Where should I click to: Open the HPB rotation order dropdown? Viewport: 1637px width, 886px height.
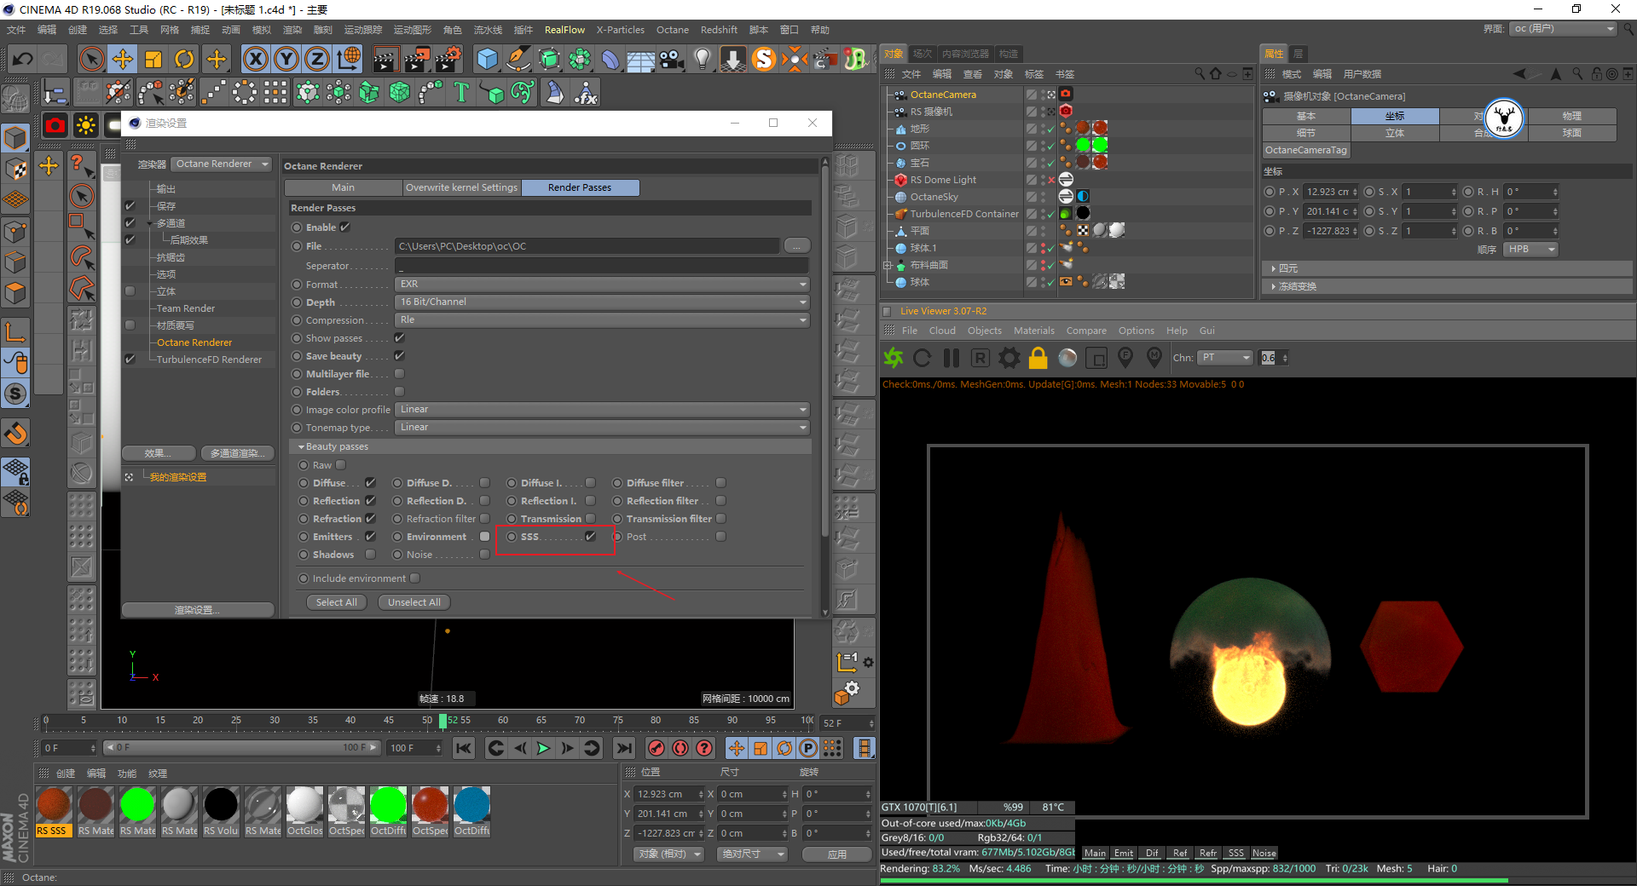(x=1530, y=250)
